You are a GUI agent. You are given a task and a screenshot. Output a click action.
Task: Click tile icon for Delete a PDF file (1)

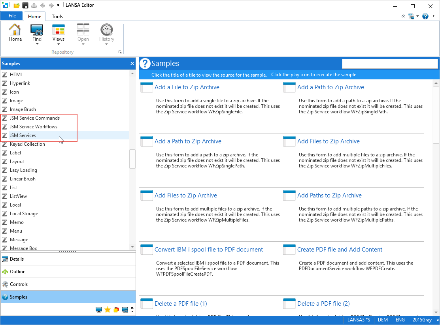point(147,303)
